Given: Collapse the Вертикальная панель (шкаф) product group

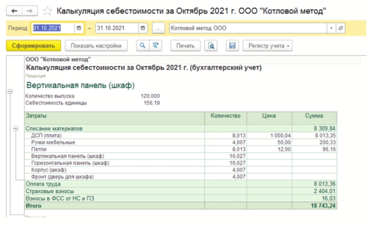Looking at the screenshot, I should point(10,92).
